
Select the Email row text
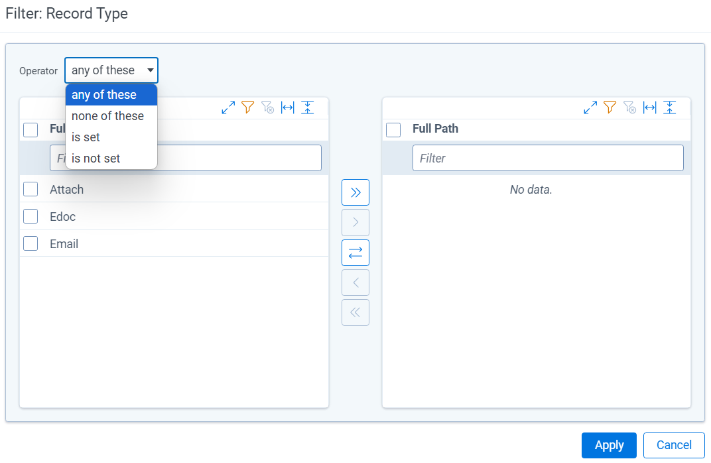click(64, 244)
